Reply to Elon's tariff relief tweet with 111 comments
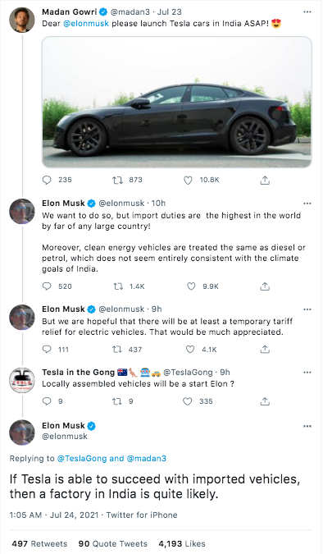 click(x=47, y=350)
